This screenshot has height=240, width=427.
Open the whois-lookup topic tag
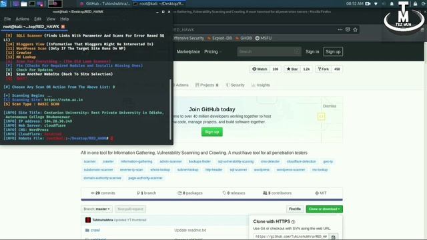160,170
